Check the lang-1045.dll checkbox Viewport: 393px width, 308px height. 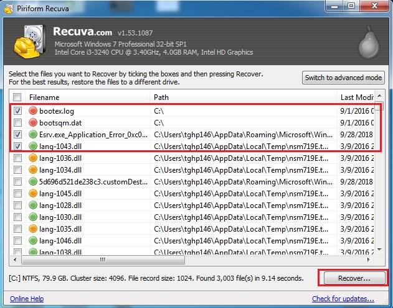pos(17,193)
